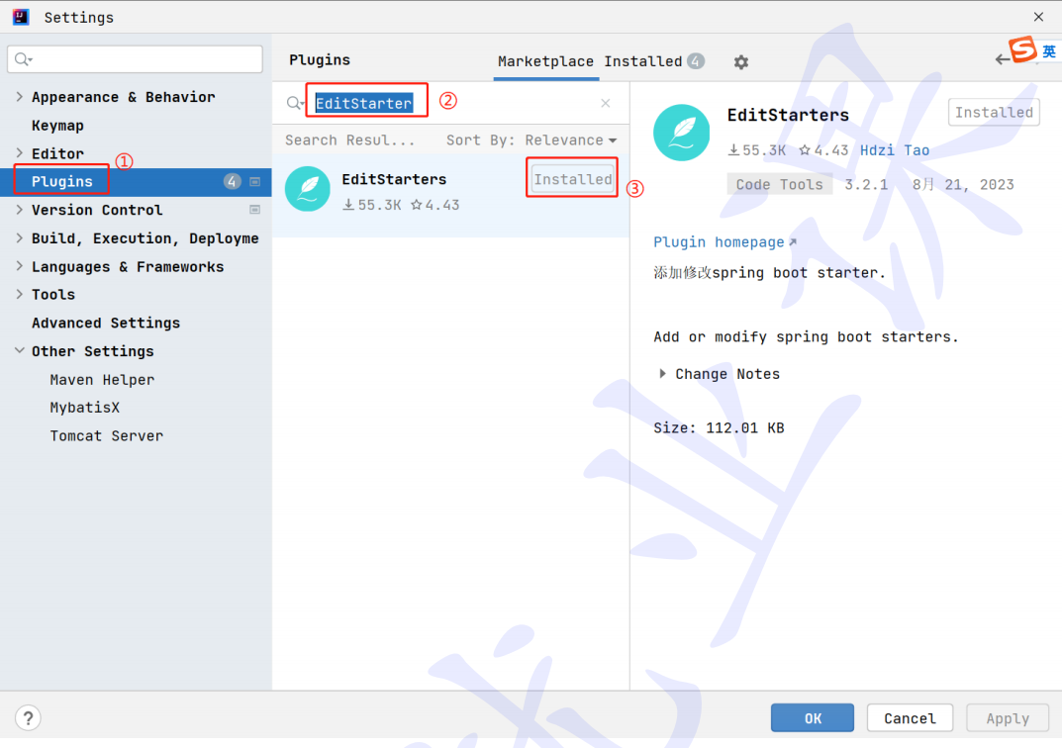Click the Plugins update count badge
Viewport: 1062px width, 748px height.
click(x=233, y=181)
